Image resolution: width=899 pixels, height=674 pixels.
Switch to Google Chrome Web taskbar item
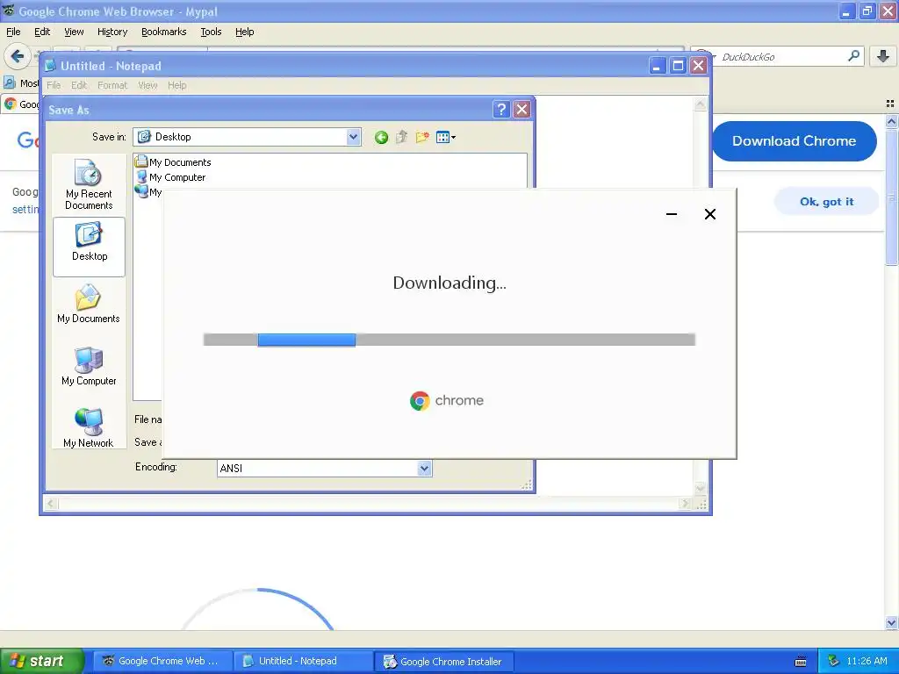[162, 661]
